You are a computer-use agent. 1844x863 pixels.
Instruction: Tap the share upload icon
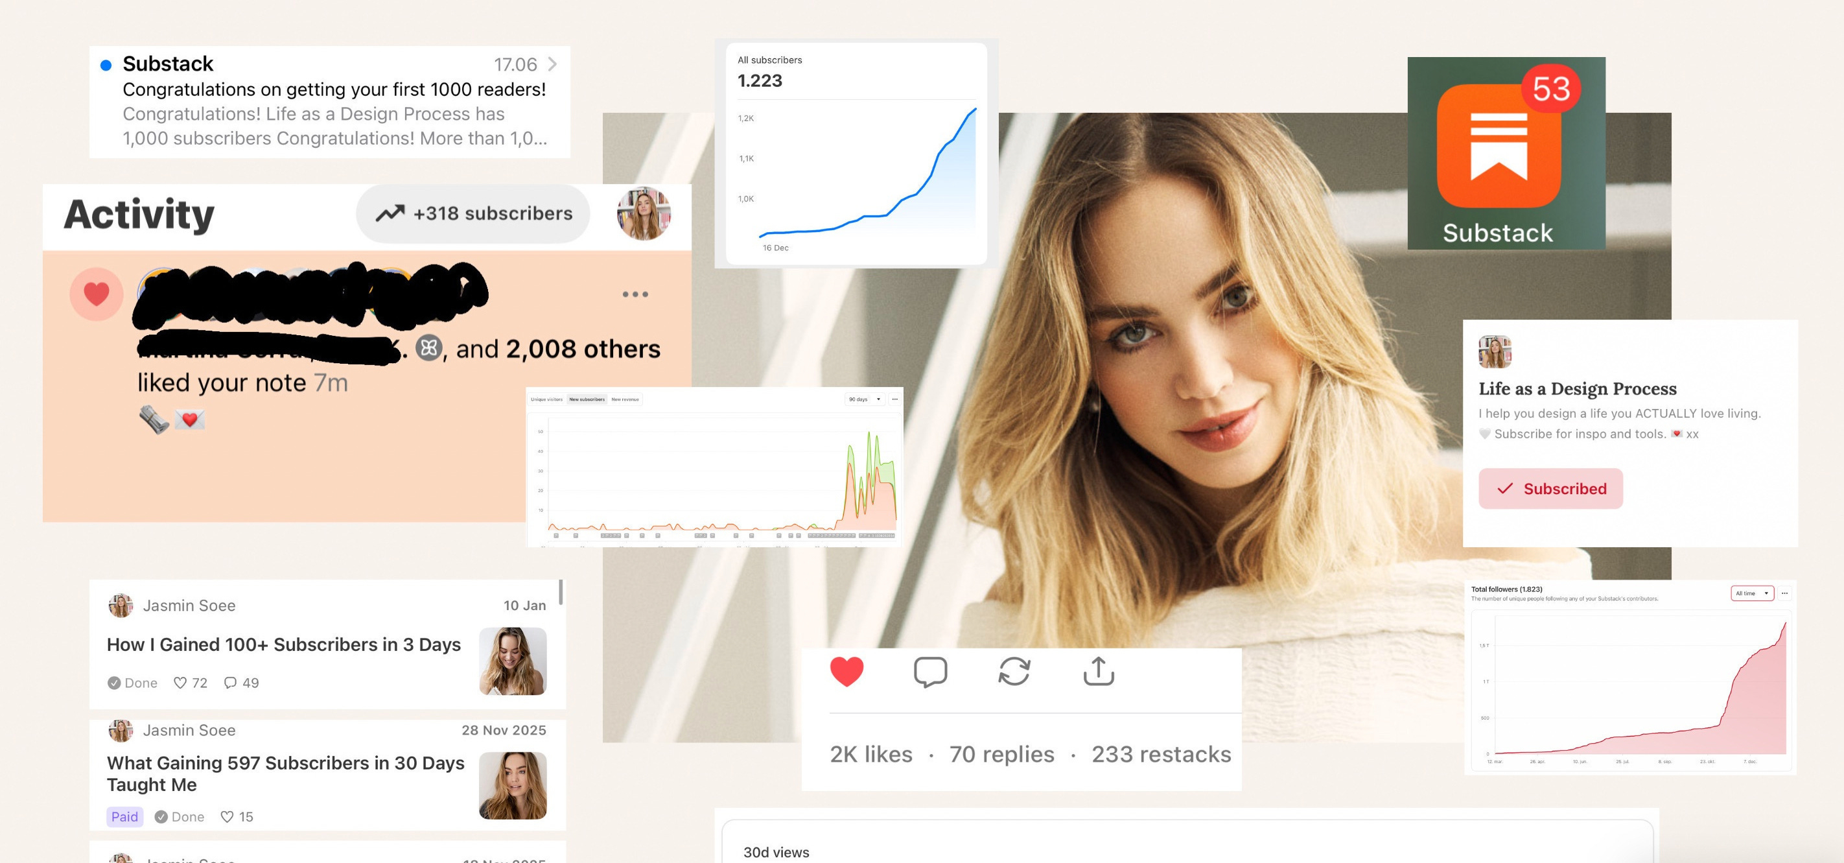click(1098, 672)
